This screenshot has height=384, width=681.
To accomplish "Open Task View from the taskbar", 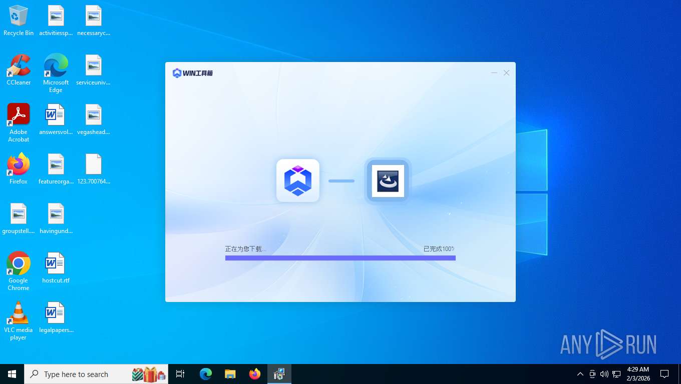I will pyautogui.click(x=180, y=374).
